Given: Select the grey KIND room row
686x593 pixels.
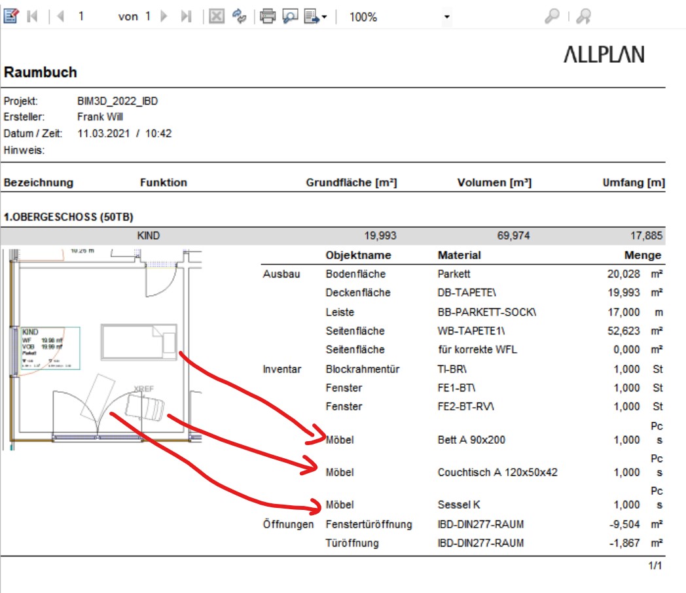Looking at the screenshot, I should point(334,236).
